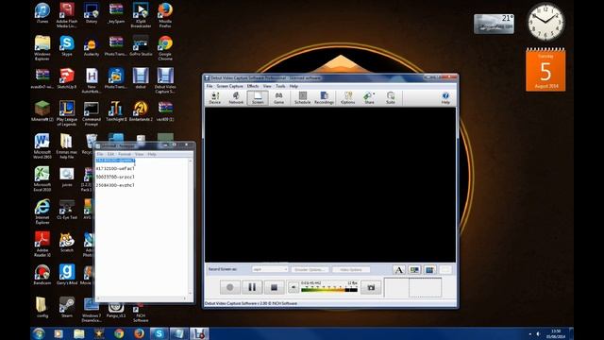604x340 pixels.
Task: Click the Chrome icon on the taskbar
Action: [119, 333]
